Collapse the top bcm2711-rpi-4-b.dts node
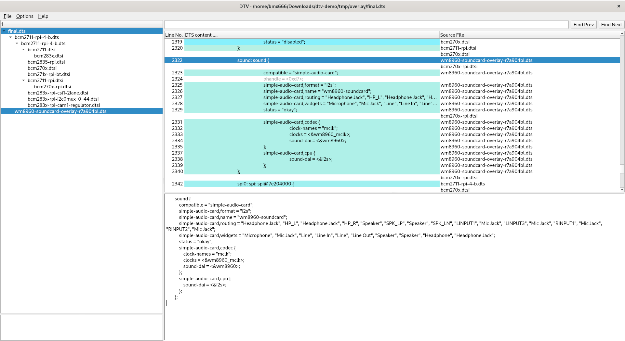 point(10,37)
